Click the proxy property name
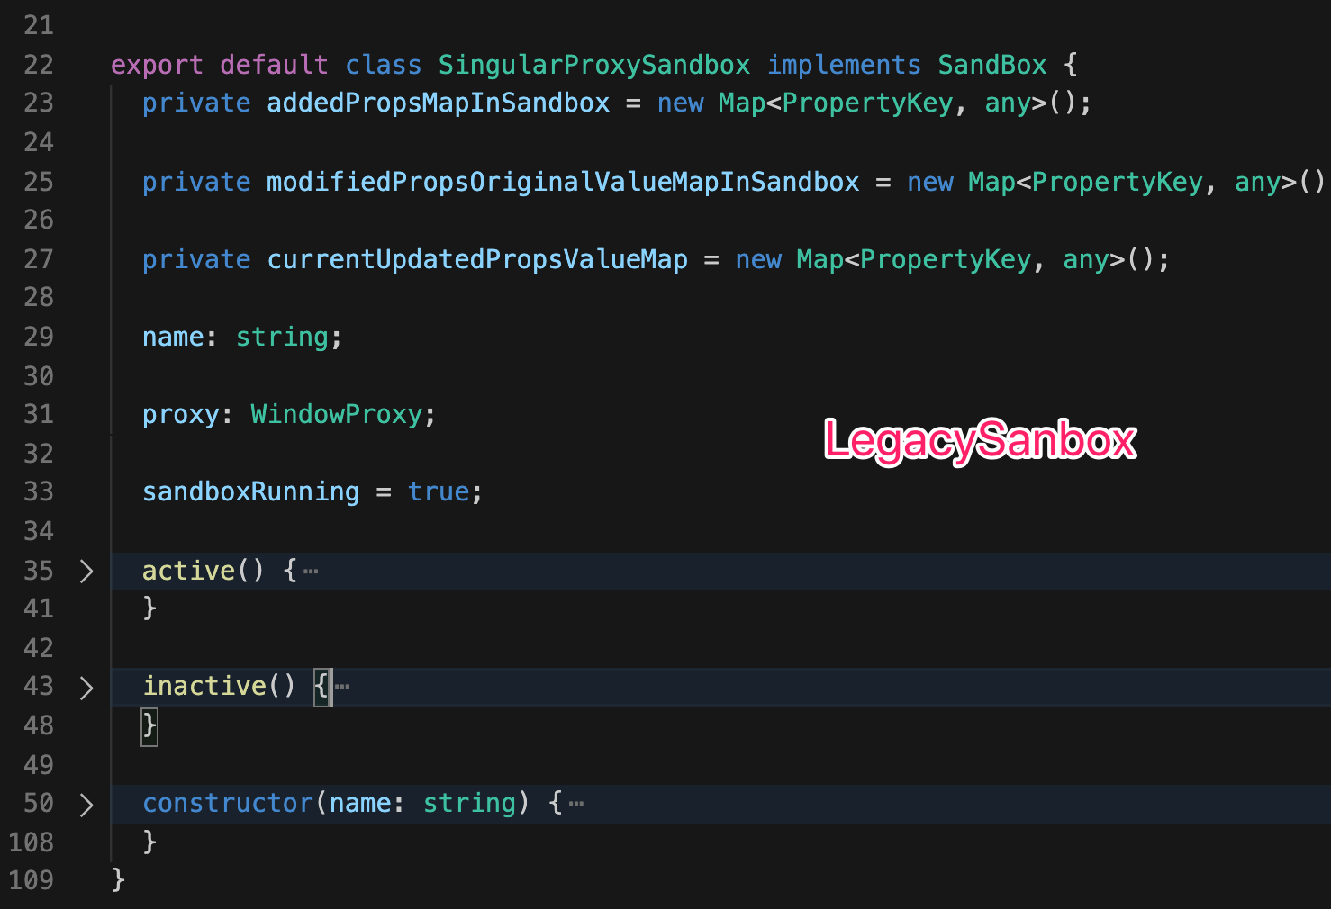The height and width of the screenshot is (909, 1331). [181, 415]
